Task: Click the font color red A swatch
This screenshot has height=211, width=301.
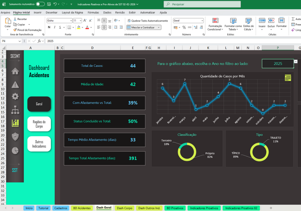Action: pos(87,27)
